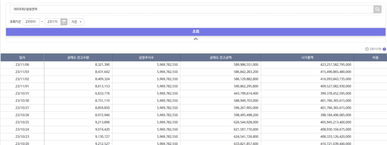Click listed shares 5,969,782,550 in 23/10/31 row
The image size is (387, 145).
[167, 93]
